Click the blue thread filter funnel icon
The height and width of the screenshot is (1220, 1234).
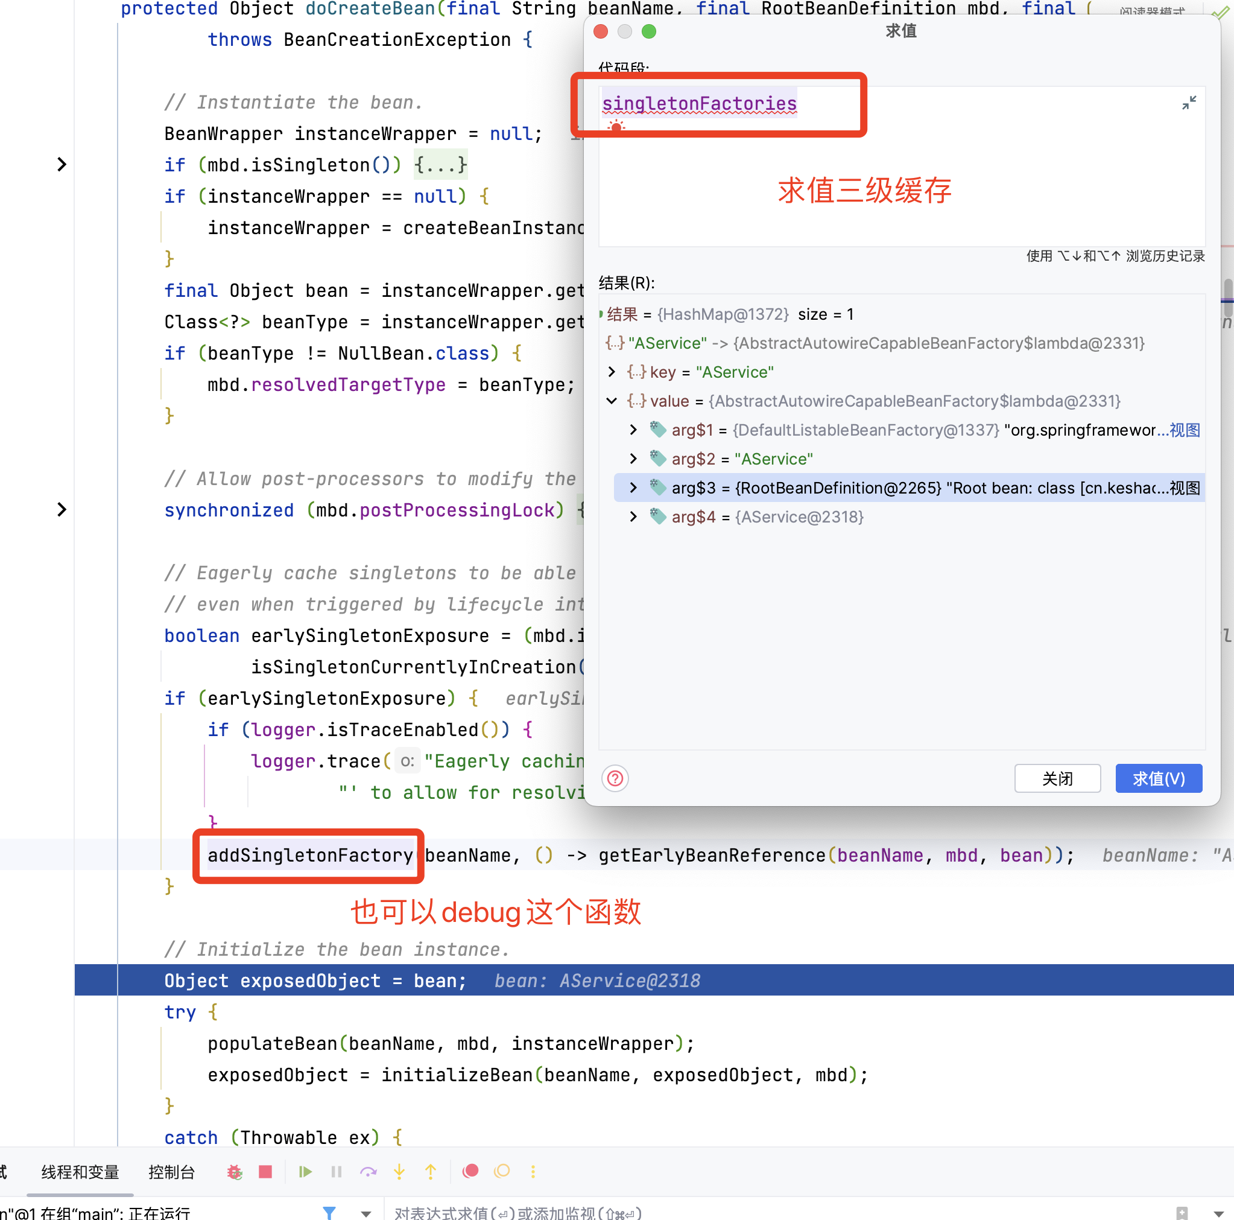pos(329,1212)
